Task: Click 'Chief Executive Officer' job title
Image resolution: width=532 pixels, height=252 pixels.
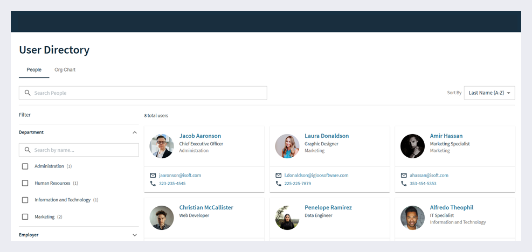Action: tap(201, 144)
